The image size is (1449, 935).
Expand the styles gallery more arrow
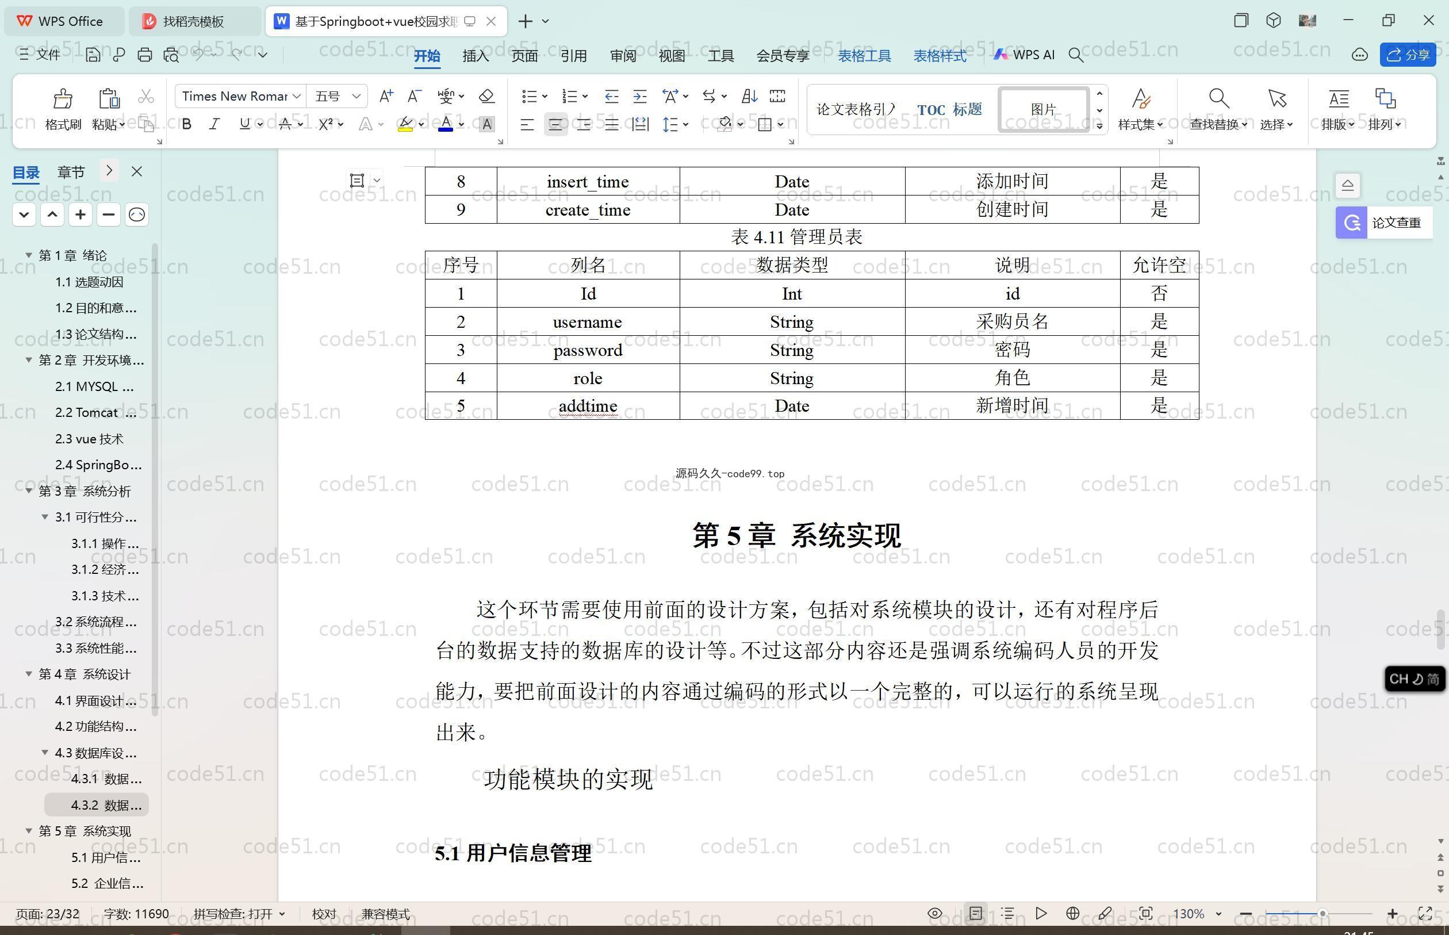[x=1099, y=126]
